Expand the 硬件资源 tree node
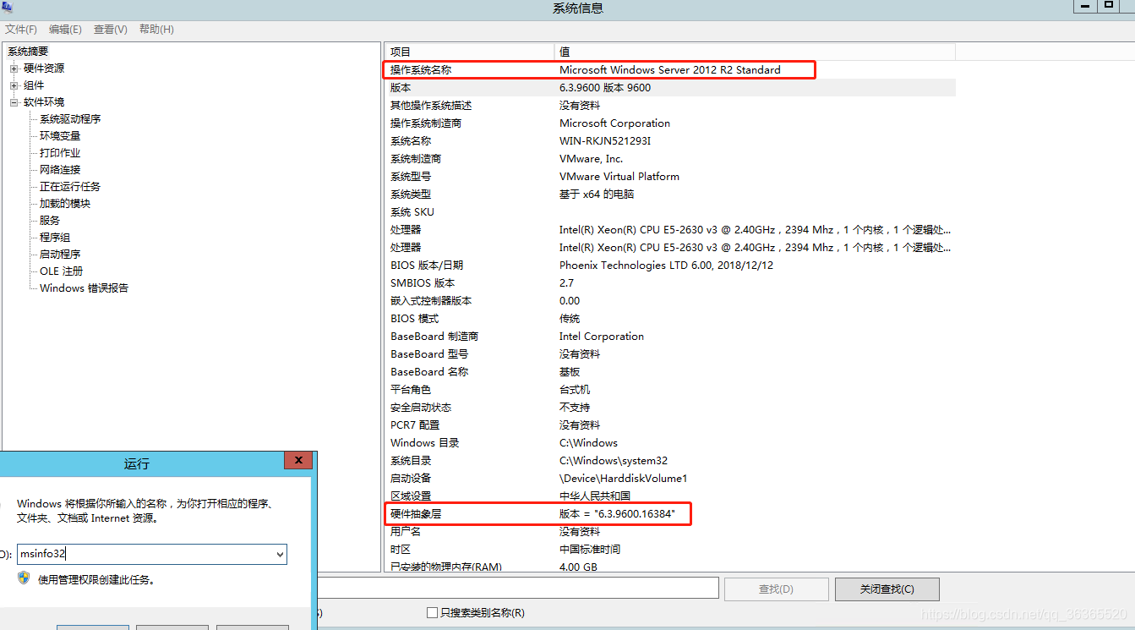The image size is (1135, 630). pos(14,68)
